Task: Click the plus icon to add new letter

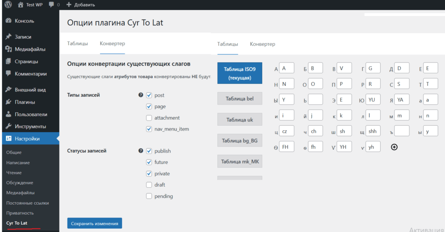Action: click(x=394, y=147)
